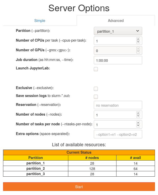Increase tasks per node with the up arrow

tap(138, 123)
